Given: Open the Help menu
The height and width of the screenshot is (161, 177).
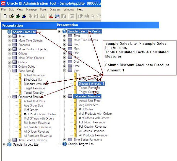Looking at the screenshot, I should tap(80, 10).
